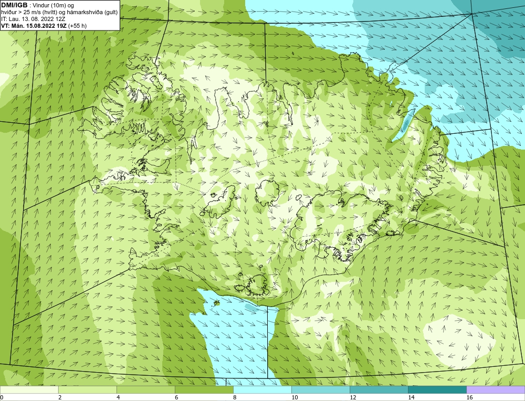Viewport: 525px width, 401px height.
Task: Click the 2–4 m/s light green swatch
Action: click(x=87, y=389)
